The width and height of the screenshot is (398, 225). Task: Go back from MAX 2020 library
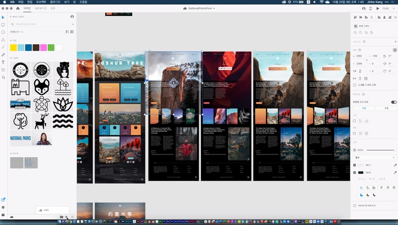[x=11, y=17]
